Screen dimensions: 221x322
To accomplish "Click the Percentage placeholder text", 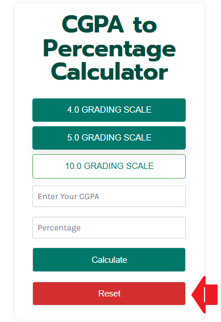I will tap(59, 228).
